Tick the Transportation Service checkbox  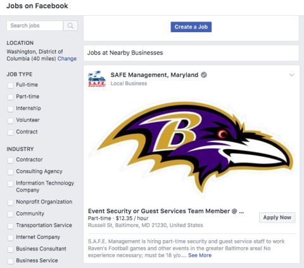coord(10,226)
